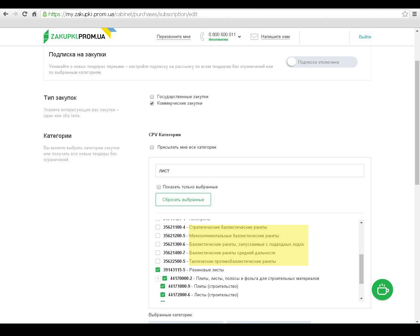Check 35621400-7 ракеты средней дальности
This screenshot has height=336, width=420.
pos(158,253)
